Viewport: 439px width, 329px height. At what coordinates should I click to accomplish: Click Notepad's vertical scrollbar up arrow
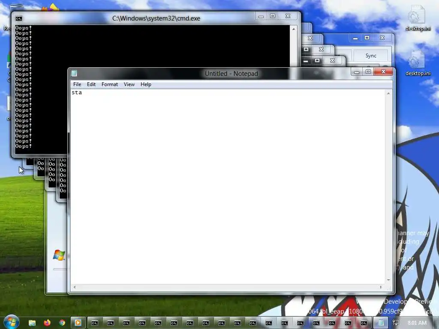coord(388,93)
